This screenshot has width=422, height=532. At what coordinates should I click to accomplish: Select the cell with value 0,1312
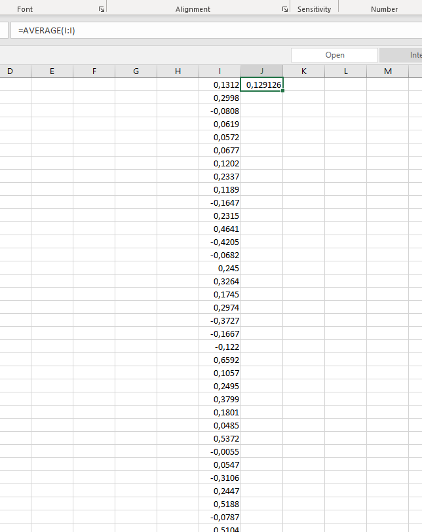(220, 85)
